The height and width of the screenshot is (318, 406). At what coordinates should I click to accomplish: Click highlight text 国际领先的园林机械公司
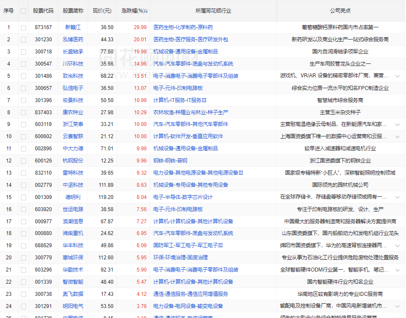(x=340, y=185)
